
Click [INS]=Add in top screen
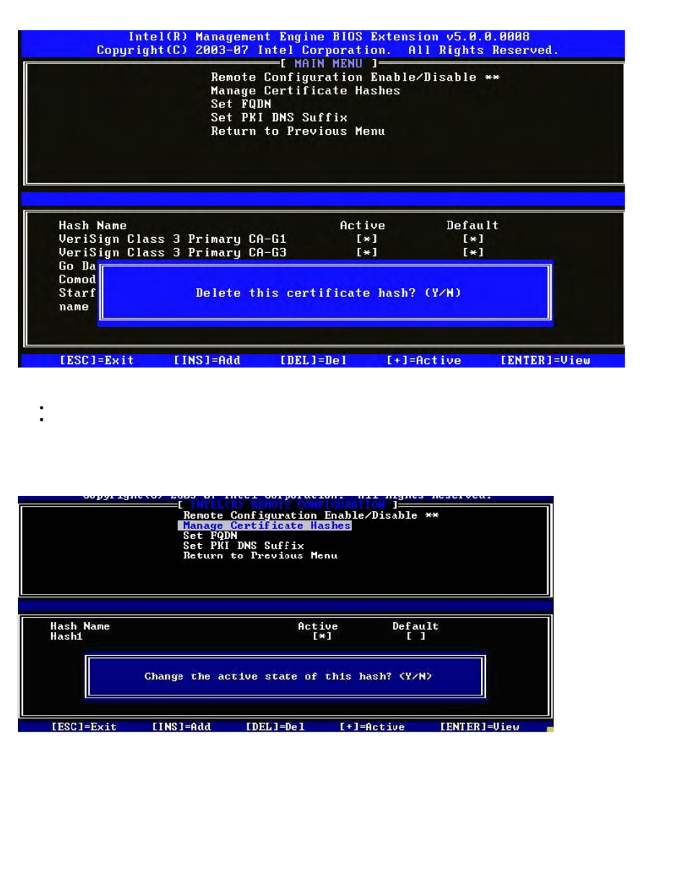point(207,360)
